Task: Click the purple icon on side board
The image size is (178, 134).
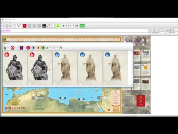Action: (x=139, y=40)
